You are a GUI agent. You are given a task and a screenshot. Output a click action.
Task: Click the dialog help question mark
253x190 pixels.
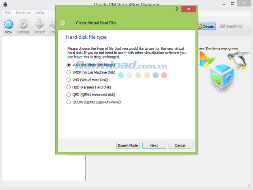click(177, 9)
